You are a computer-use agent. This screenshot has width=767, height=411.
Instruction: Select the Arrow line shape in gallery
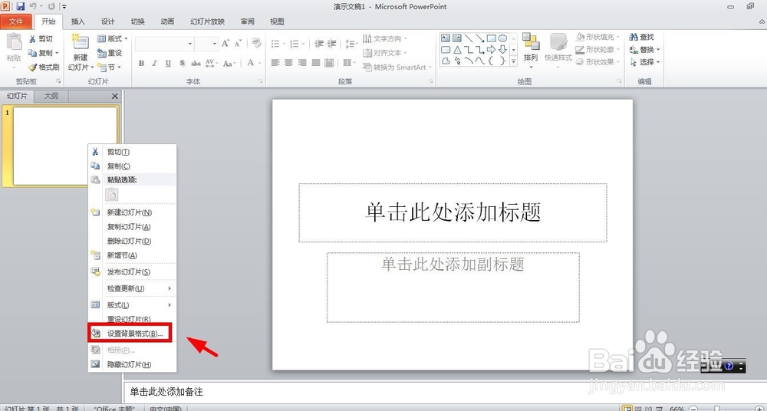pyautogui.click(x=480, y=38)
